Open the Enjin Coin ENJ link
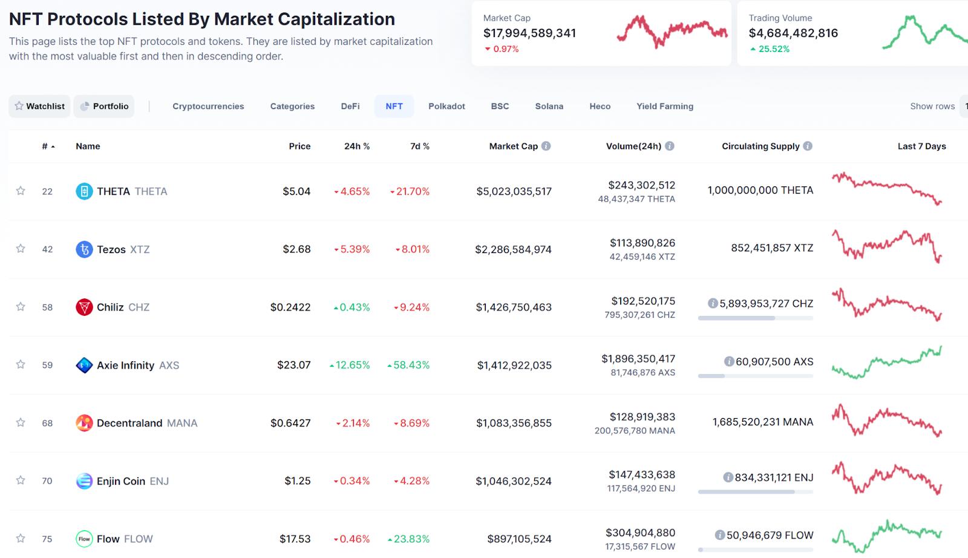The height and width of the screenshot is (558, 968). click(x=132, y=481)
